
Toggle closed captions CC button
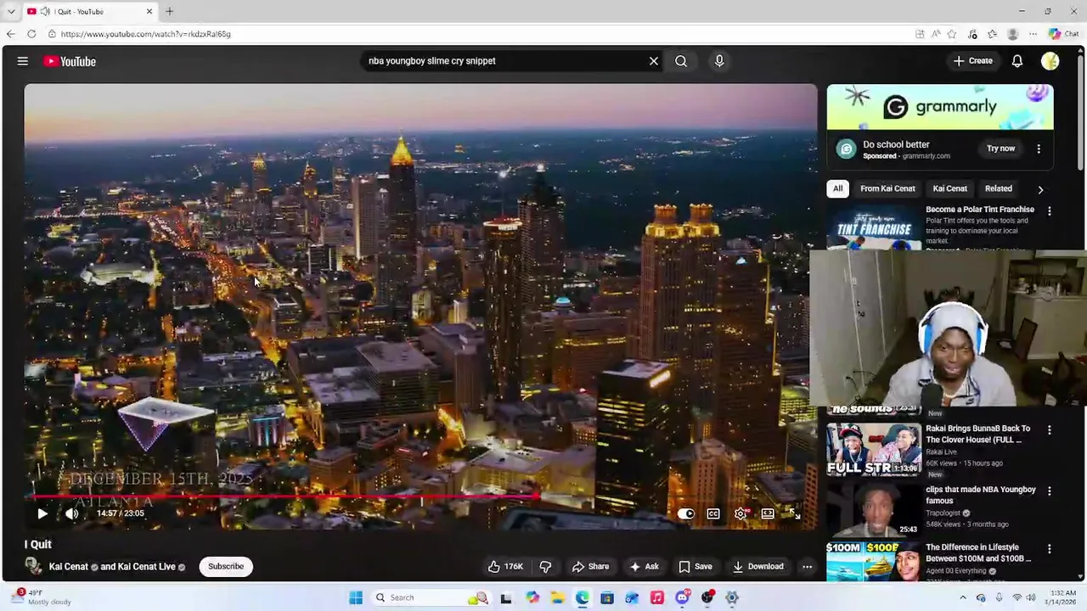point(713,513)
